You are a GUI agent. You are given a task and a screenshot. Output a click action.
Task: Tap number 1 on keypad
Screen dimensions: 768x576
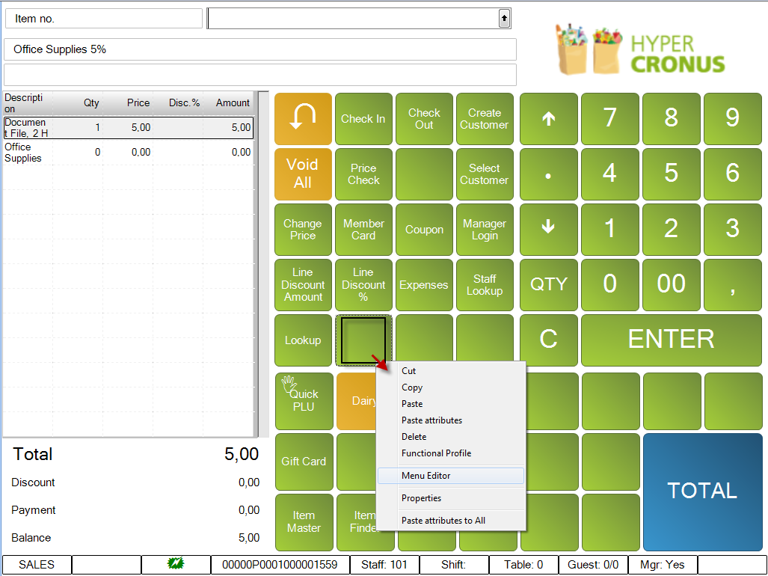(x=610, y=230)
